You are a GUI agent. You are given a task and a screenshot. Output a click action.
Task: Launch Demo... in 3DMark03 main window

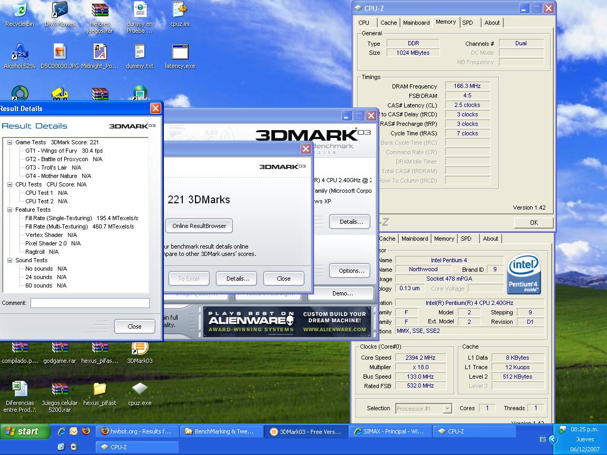click(342, 293)
